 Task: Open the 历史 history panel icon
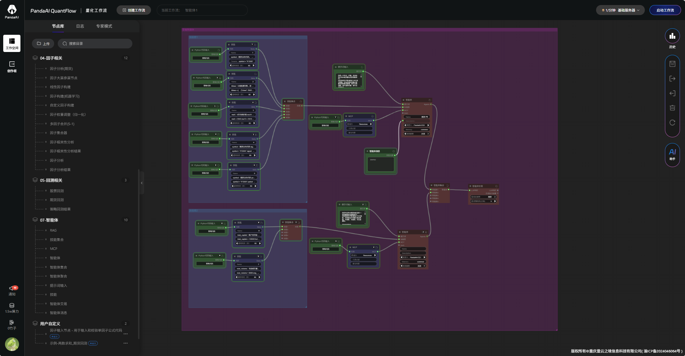tap(672, 36)
